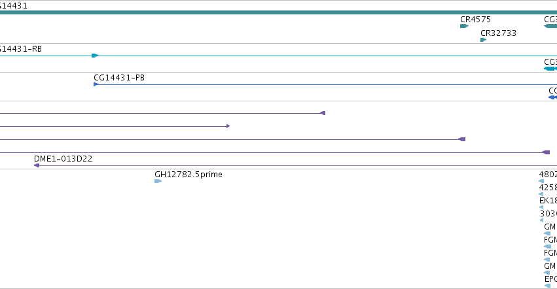Click the GH12782.5prime label
The image size is (557, 289).
coord(189,175)
